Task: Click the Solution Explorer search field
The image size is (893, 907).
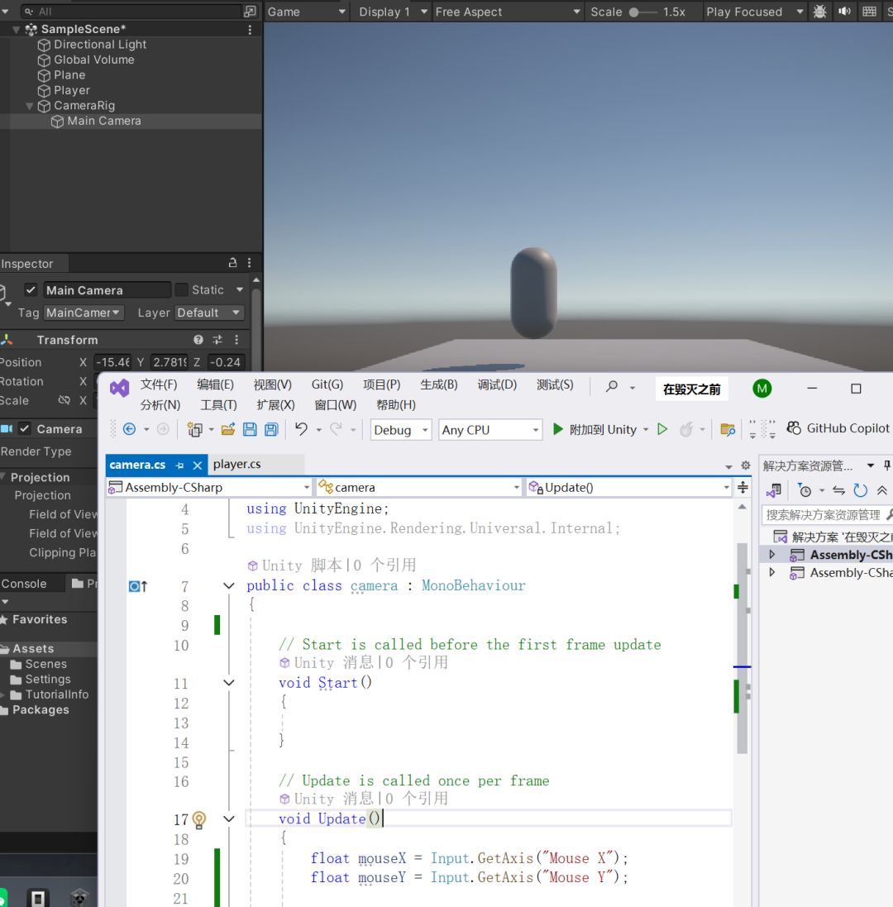Action: pyautogui.click(x=825, y=514)
